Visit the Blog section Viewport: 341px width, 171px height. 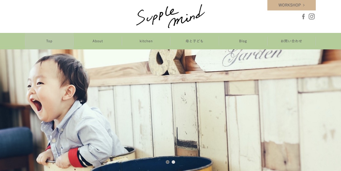pos(243,41)
